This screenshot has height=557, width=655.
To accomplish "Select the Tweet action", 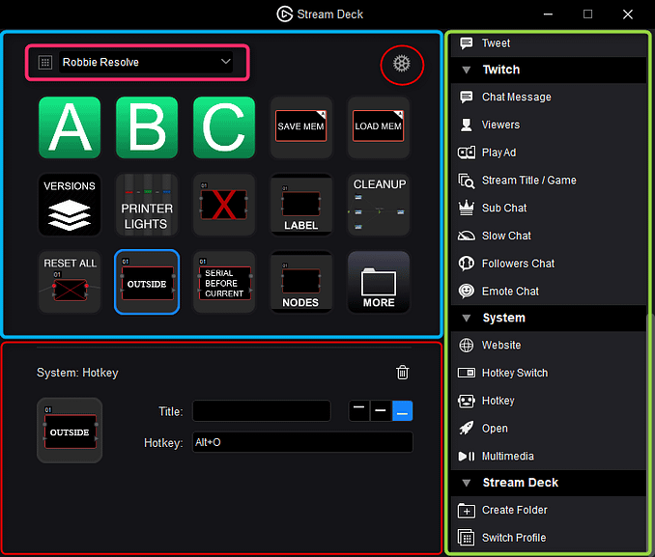I will point(549,43).
